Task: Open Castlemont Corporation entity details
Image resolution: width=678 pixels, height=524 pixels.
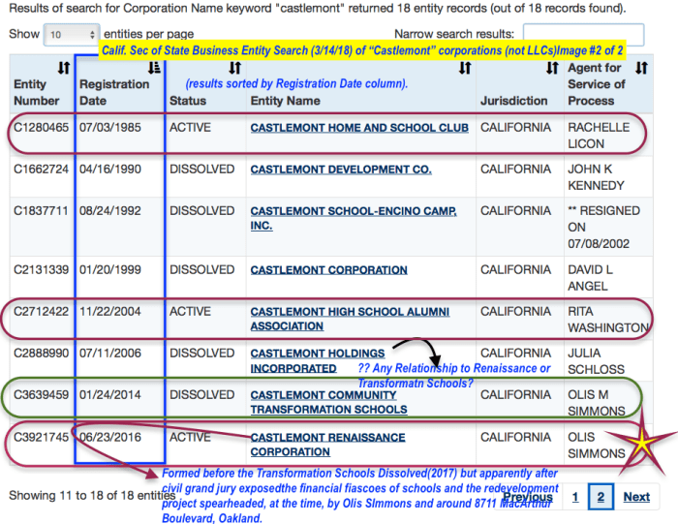Action: [x=329, y=270]
